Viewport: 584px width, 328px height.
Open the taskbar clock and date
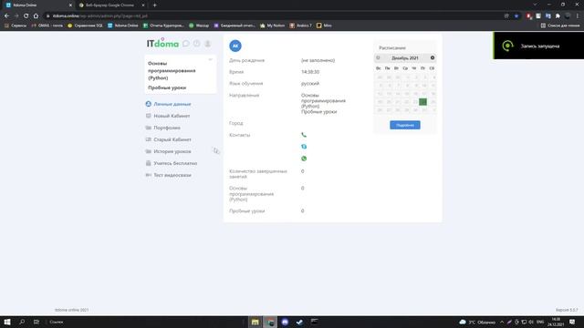point(556,322)
